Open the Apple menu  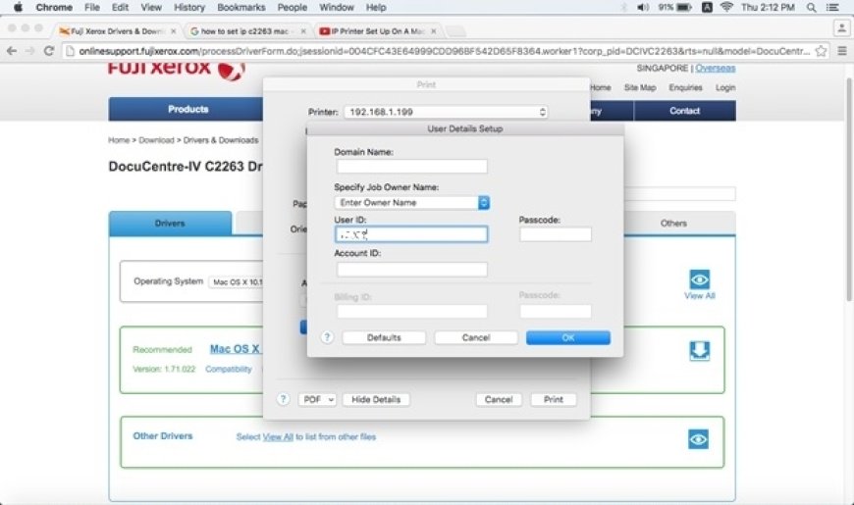[x=18, y=8]
